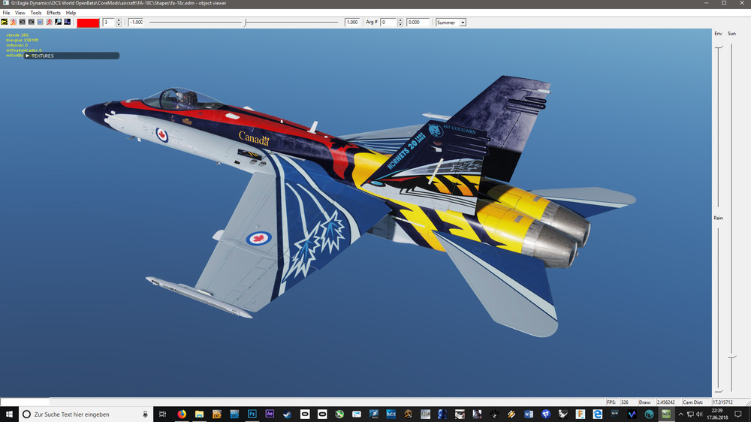Click the 1.000 maximum value field
Screen dimensions: 751x422
(352, 23)
